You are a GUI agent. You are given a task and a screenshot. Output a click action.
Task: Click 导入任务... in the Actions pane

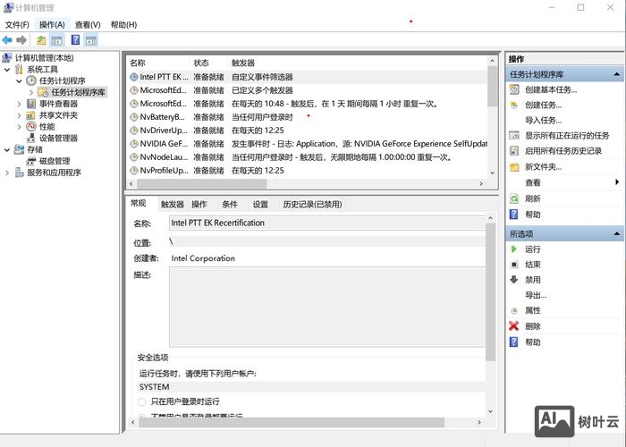544,120
